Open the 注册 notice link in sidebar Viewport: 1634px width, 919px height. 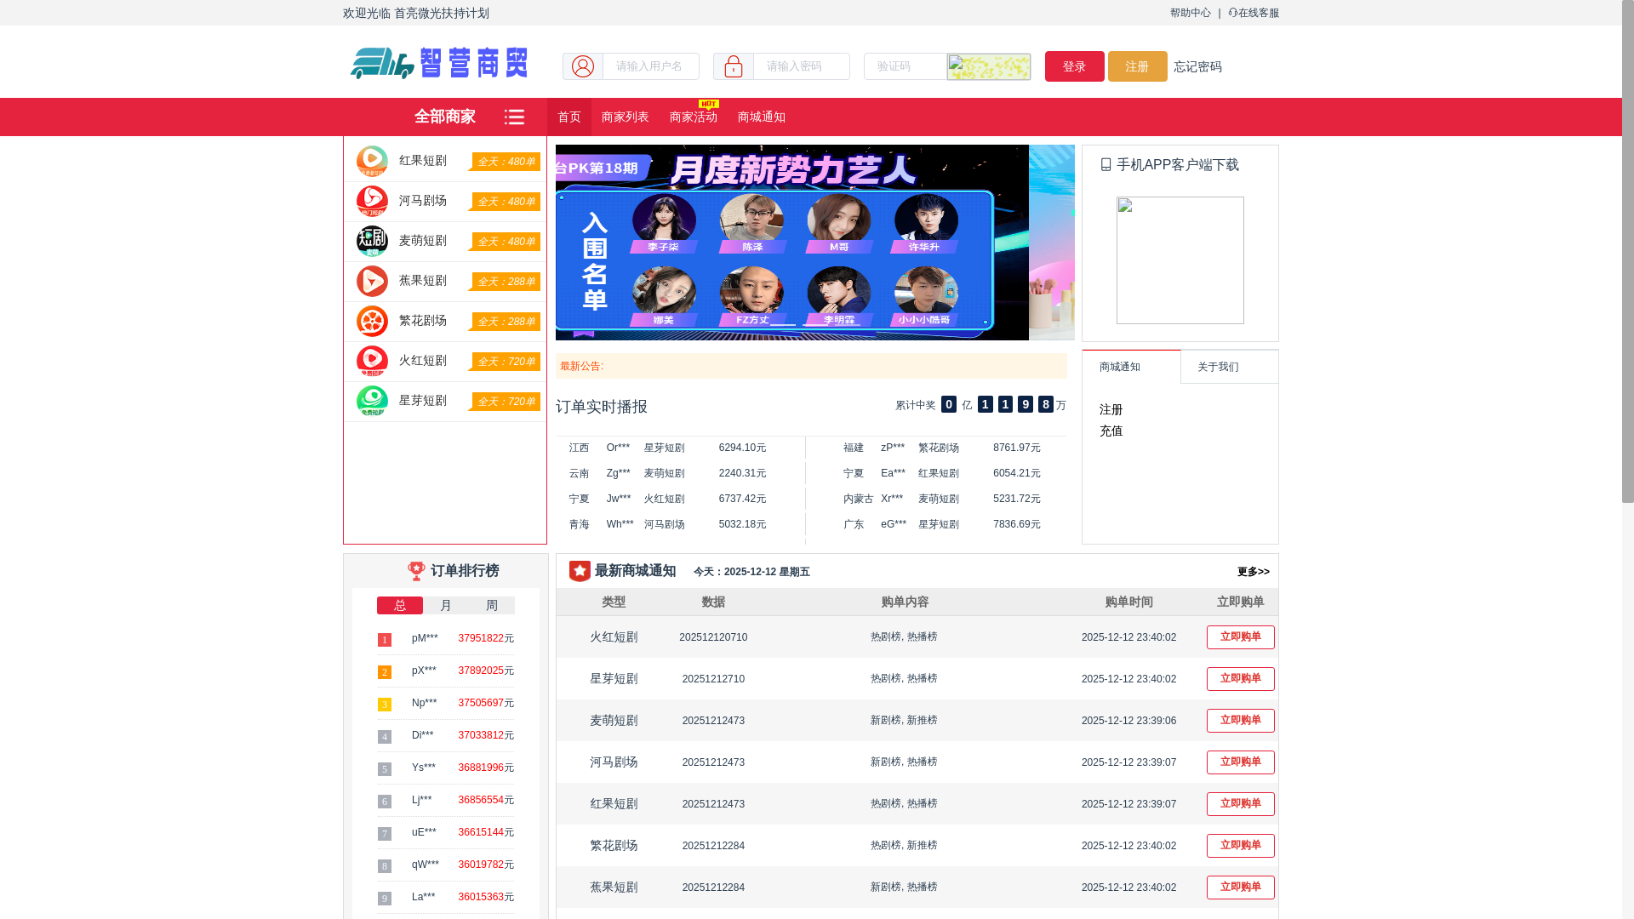(x=1111, y=410)
